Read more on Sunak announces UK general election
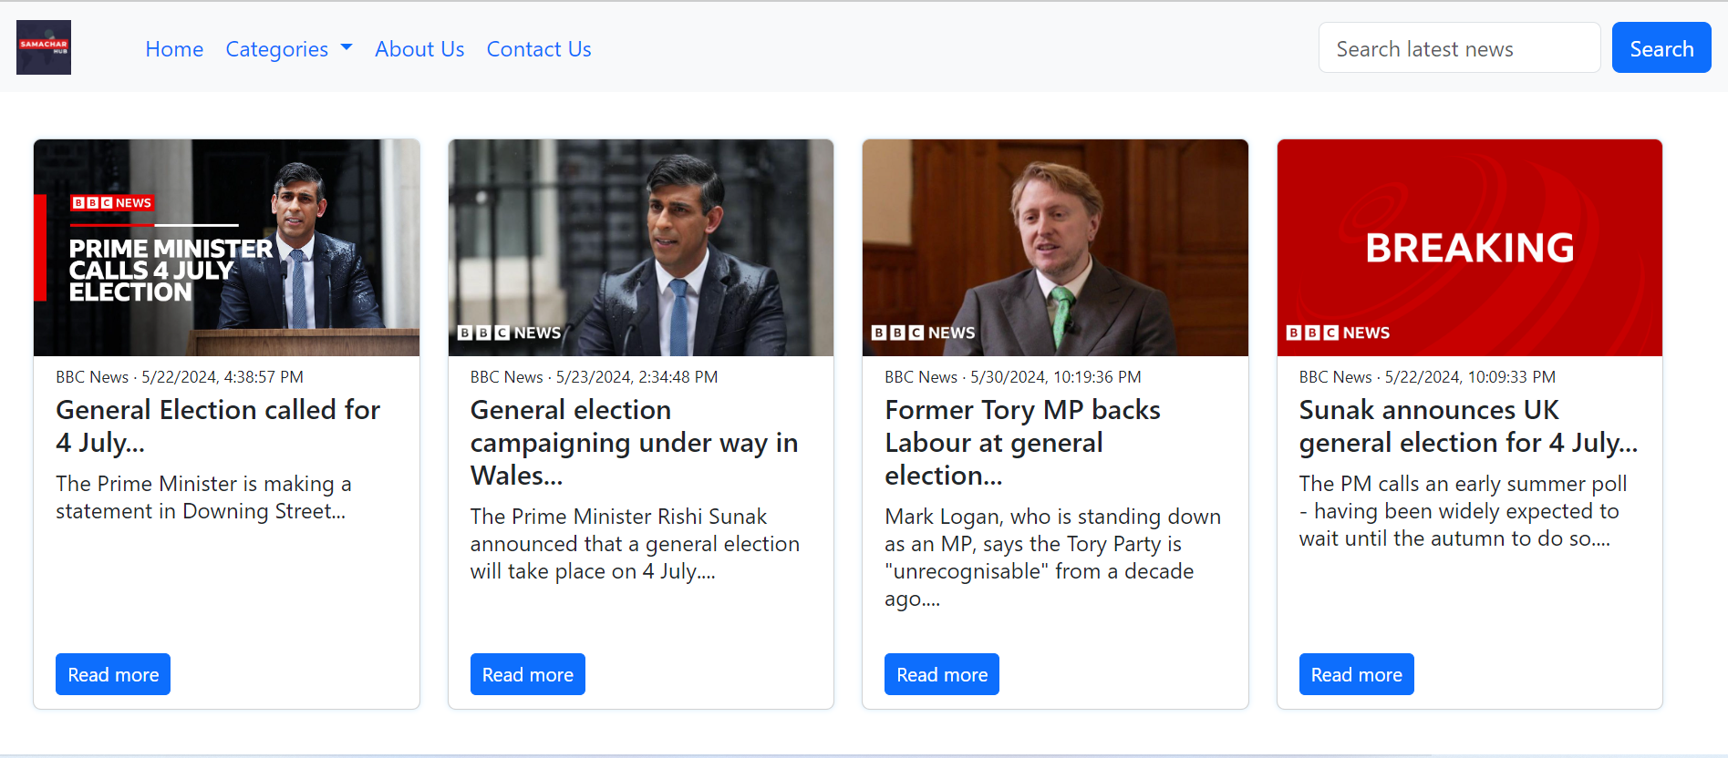 coord(1357,674)
